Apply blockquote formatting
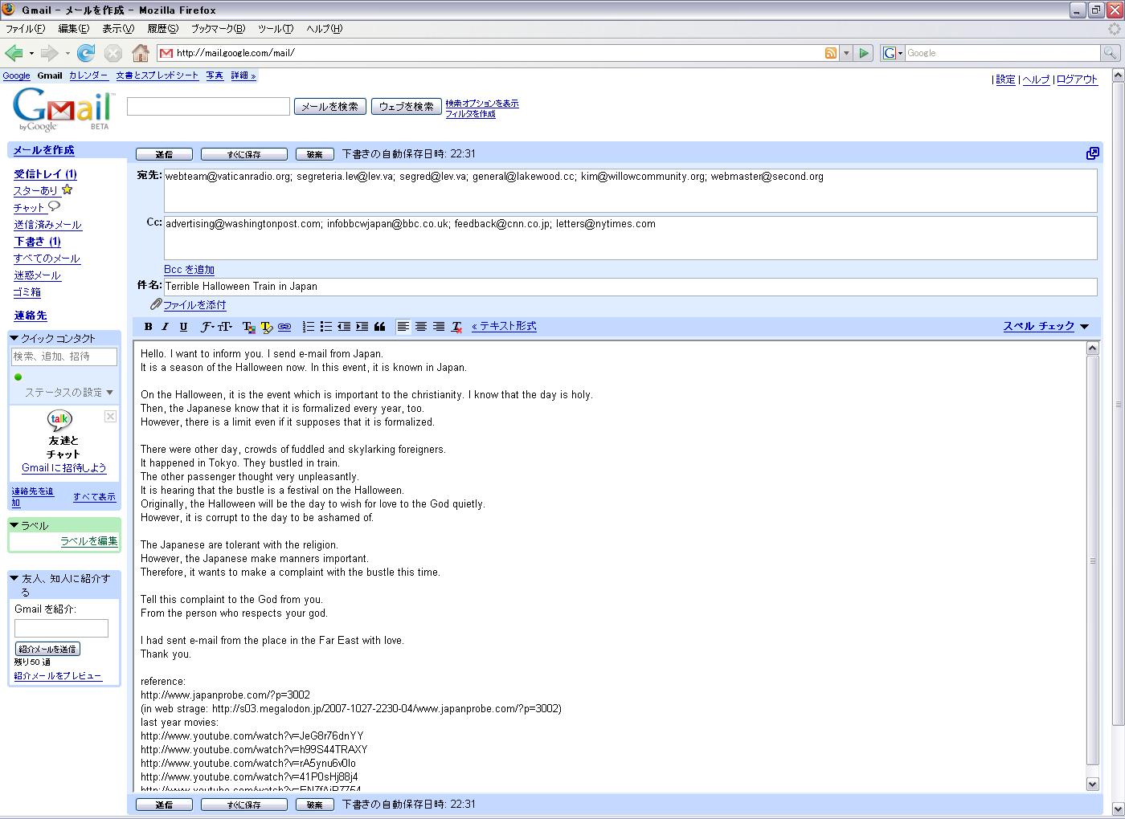The width and height of the screenshot is (1125, 819). tap(379, 327)
